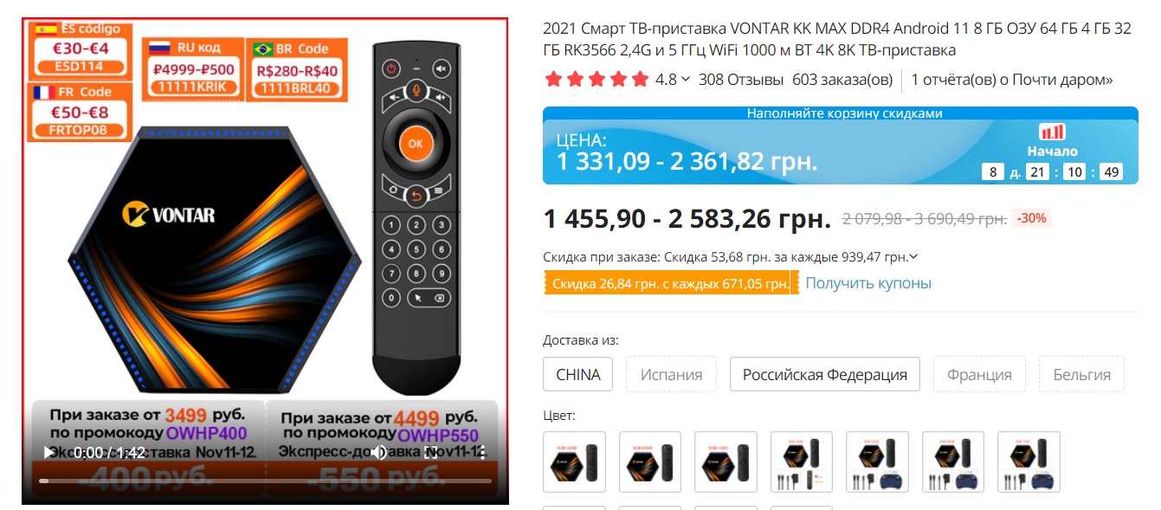Click the orange coupon discount badge

coord(671,283)
